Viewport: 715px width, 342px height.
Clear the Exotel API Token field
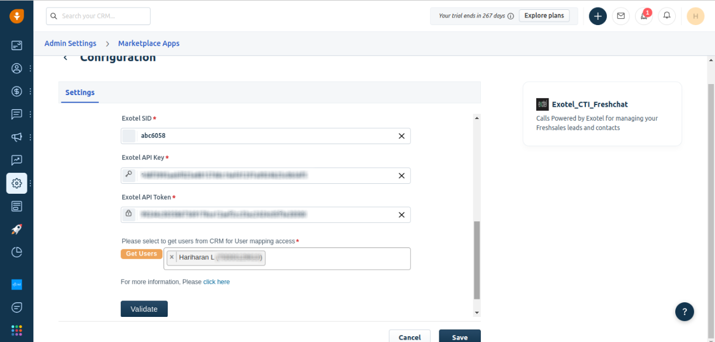(x=401, y=215)
